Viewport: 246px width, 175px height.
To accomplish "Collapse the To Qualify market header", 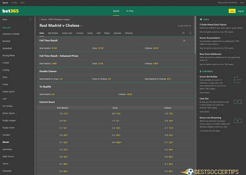I will pyautogui.click(x=115, y=87).
